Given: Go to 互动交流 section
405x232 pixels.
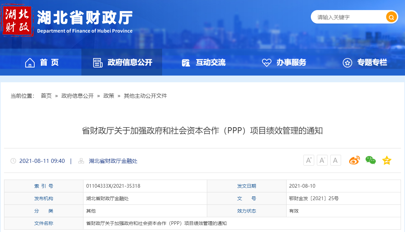Looking at the screenshot, I should click(204, 62).
